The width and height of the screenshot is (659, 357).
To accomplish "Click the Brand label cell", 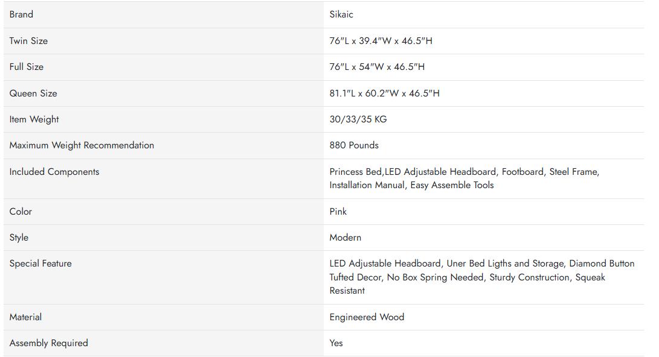I will coord(21,14).
